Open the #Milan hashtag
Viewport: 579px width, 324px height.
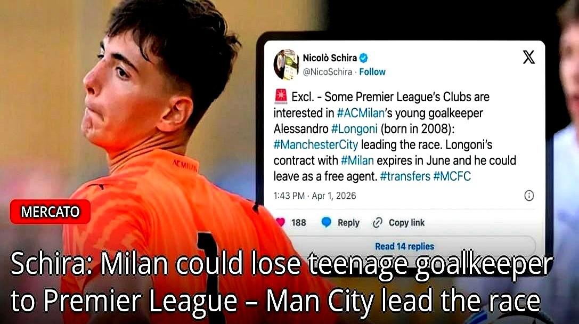click(x=357, y=160)
